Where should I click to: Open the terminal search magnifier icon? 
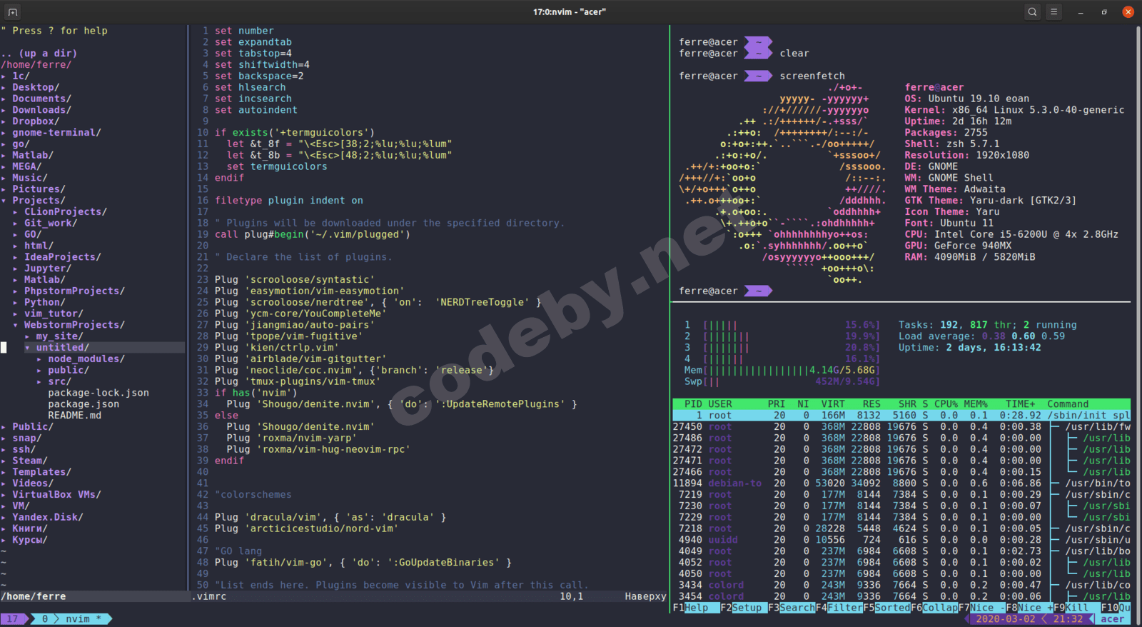1032,11
